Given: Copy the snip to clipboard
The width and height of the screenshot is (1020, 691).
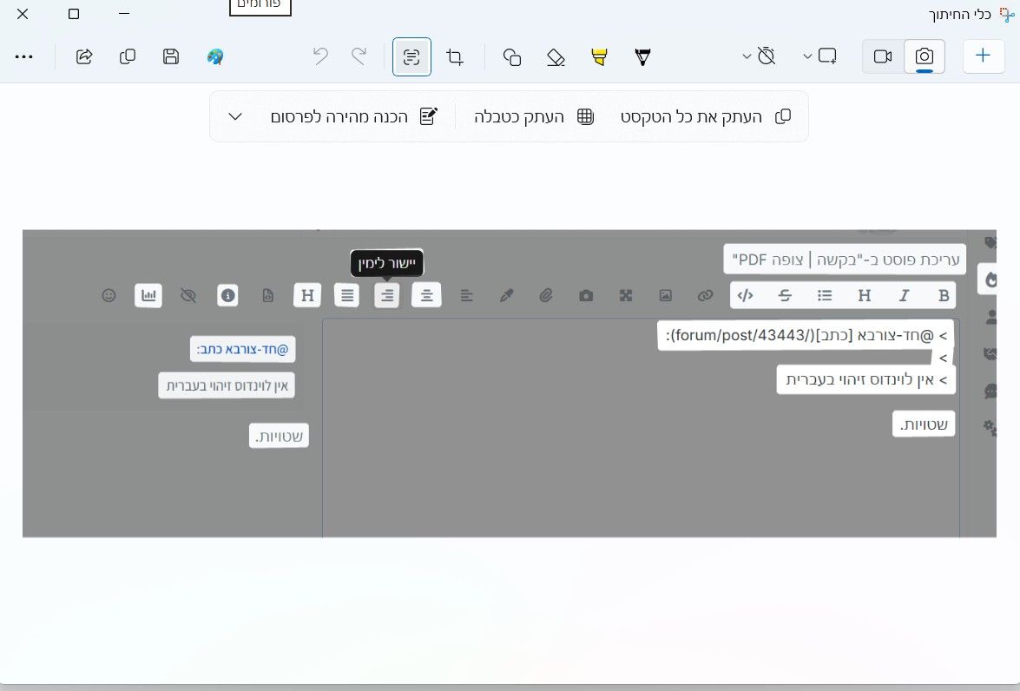Looking at the screenshot, I should [x=128, y=56].
